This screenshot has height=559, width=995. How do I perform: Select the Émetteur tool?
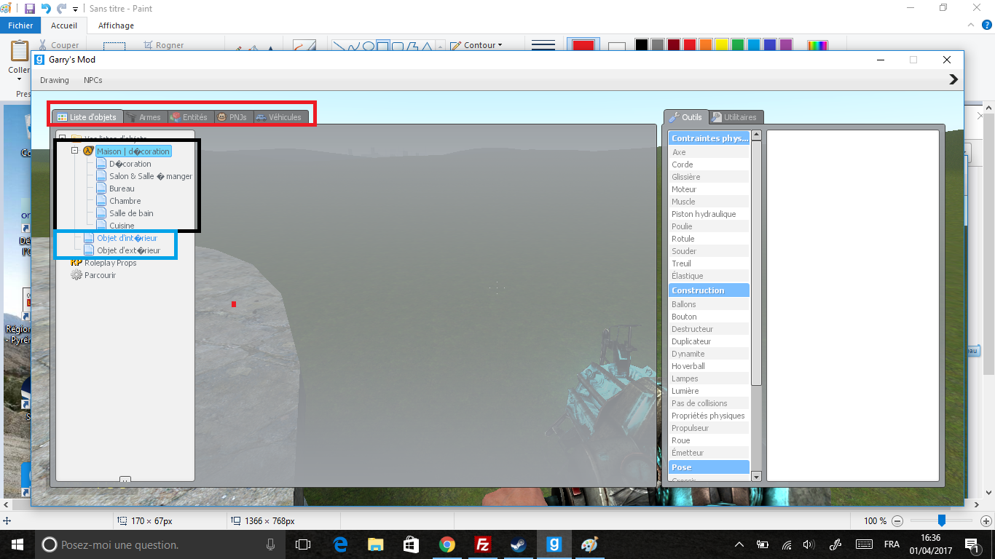(x=709, y=453)
